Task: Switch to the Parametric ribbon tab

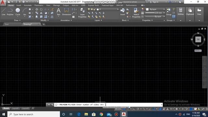Action: click(39, 5)
